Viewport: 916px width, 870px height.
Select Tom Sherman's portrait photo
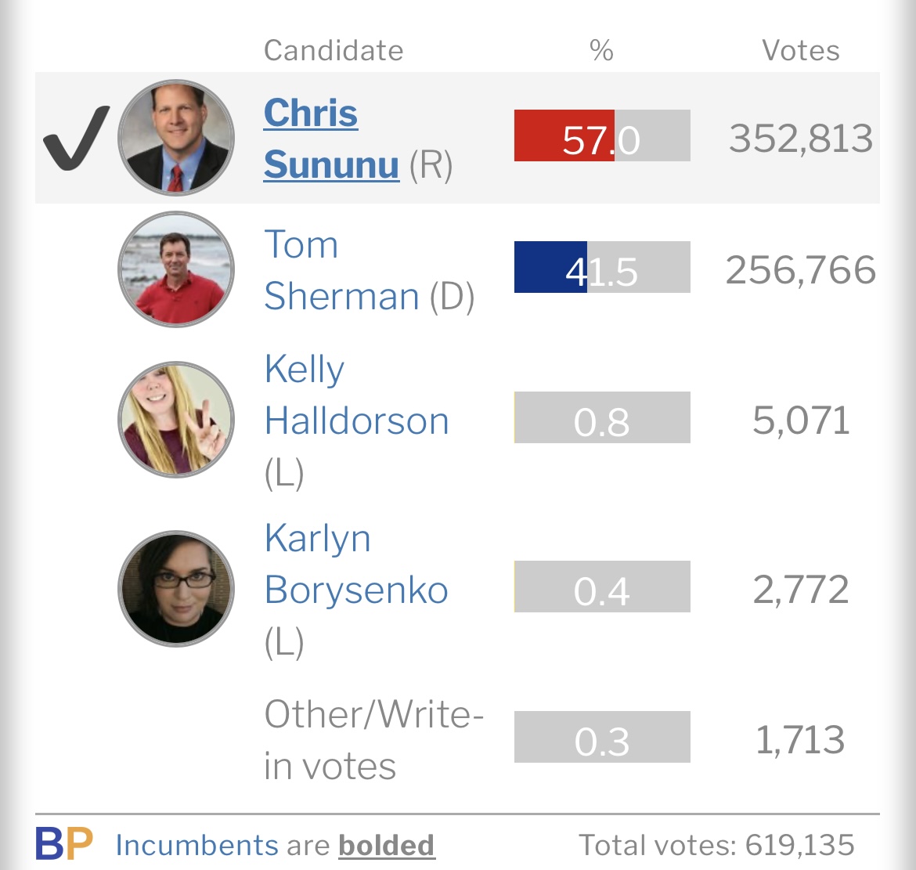point(176,269)
